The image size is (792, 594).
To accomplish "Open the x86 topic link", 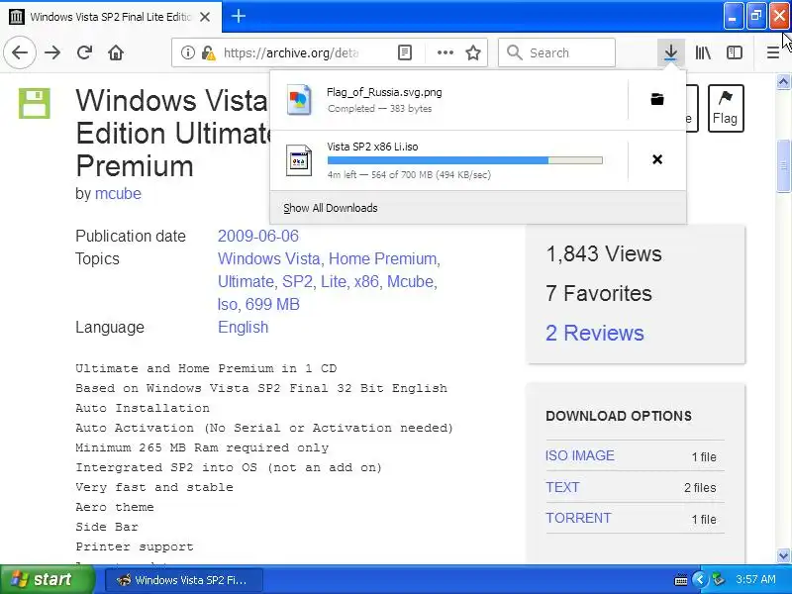I will pos(366,281).
